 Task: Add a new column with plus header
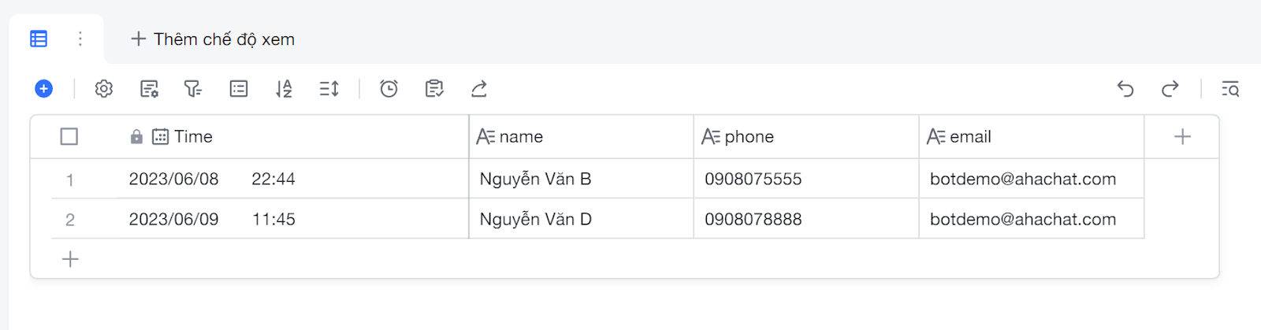point(1182,137)
